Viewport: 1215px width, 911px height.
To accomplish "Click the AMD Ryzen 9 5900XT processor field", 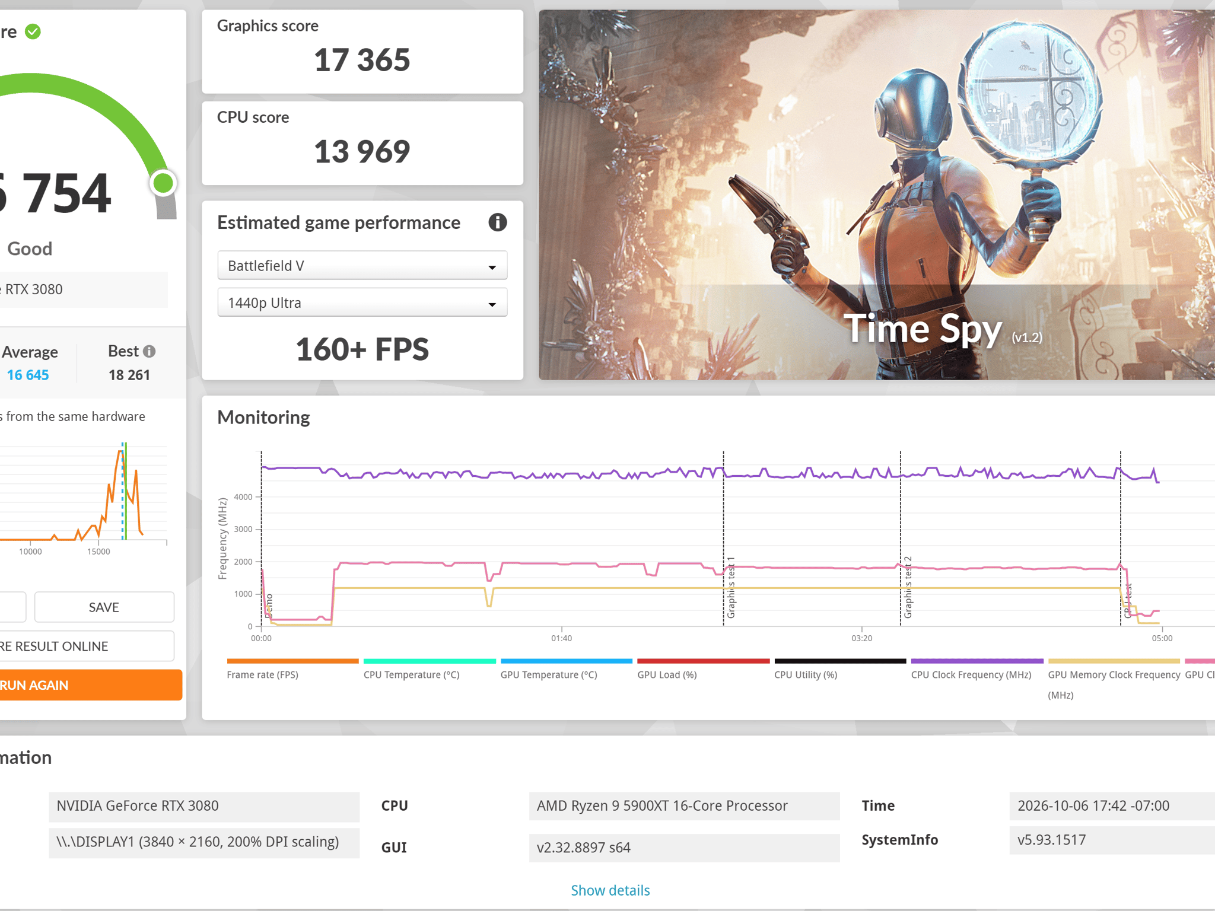I will coord(685,806).
